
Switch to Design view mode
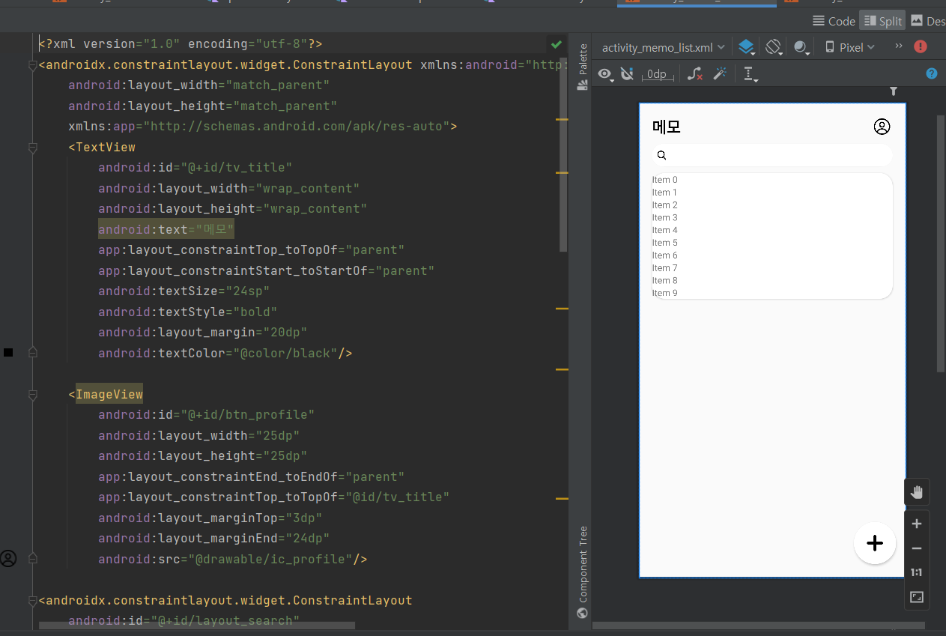point(927,21)
